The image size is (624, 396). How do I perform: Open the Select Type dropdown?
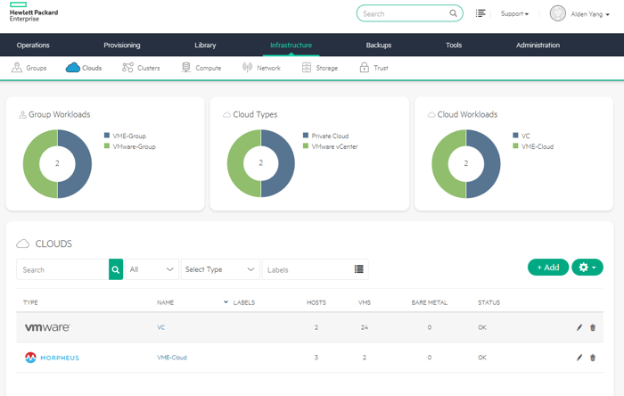click(x=220, y=269)
